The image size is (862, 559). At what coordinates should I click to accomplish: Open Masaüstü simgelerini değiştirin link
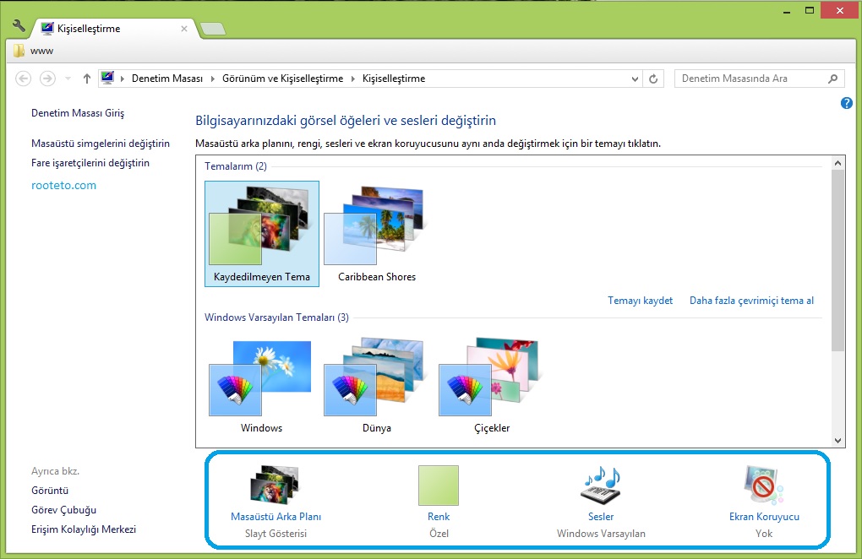coord(101,144)
